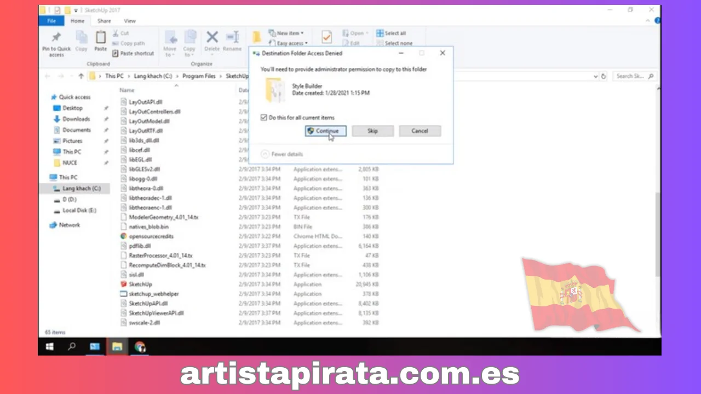The height and width of the screenshot is (394, 701).
Task: Collapse the Fewer details expander
Action: coord(282,154)
